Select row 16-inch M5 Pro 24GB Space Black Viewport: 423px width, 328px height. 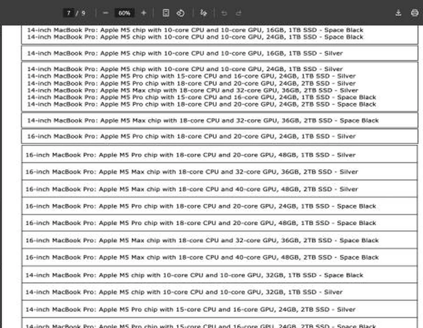point(220,206)
